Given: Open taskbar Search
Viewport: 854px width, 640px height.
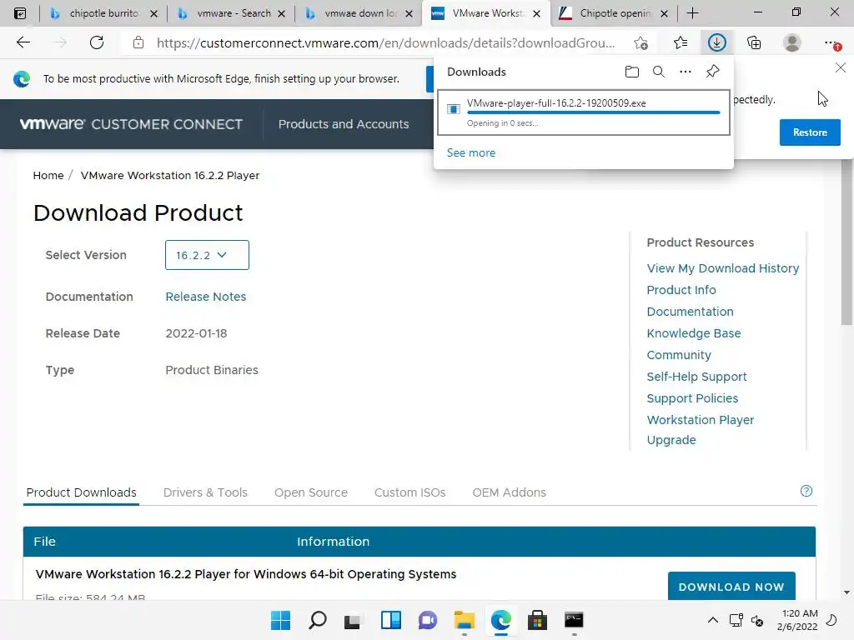Looking at the screenshot, I should (318, 620).
